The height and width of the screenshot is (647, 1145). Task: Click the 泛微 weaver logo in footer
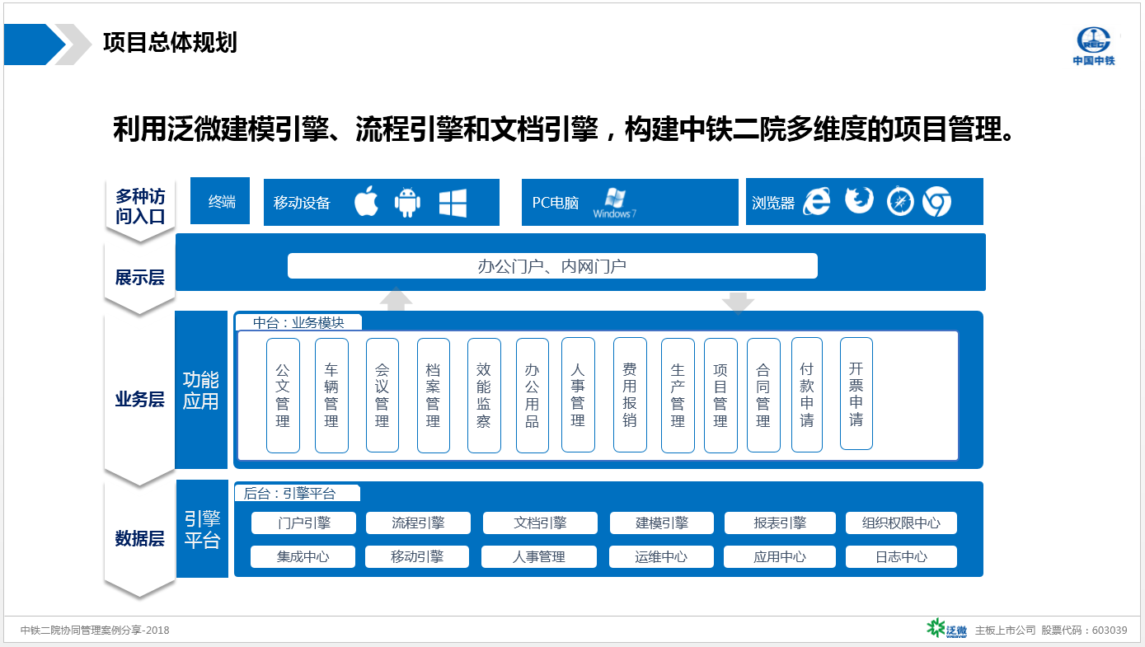click(x=946, y=628)
